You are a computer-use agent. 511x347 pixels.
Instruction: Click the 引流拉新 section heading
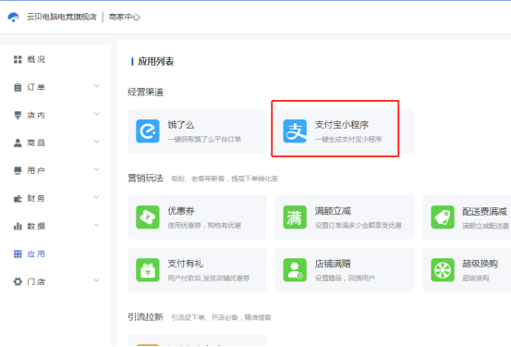pyautogui.click(x=145, y=317)
